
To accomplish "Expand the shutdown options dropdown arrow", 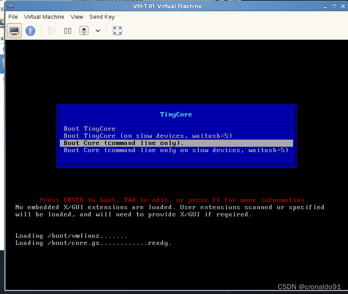I will pos(98,31).
